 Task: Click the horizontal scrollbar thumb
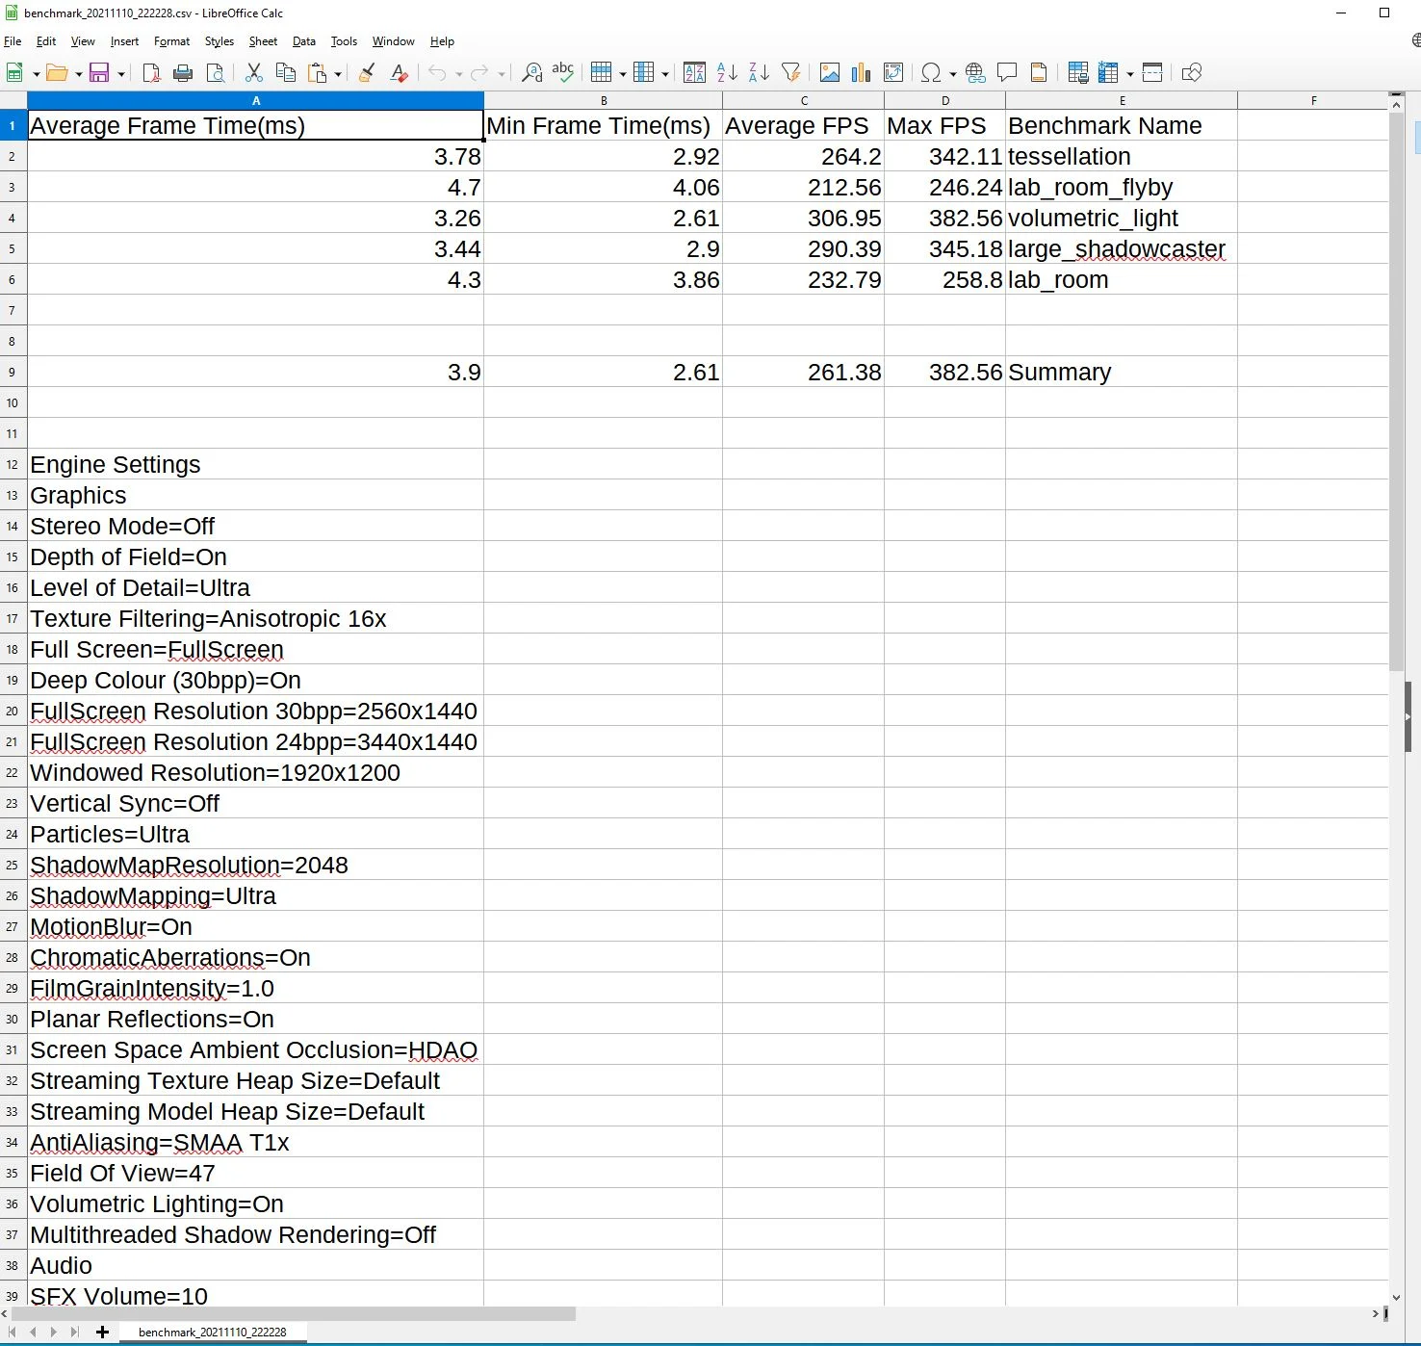293,1313
